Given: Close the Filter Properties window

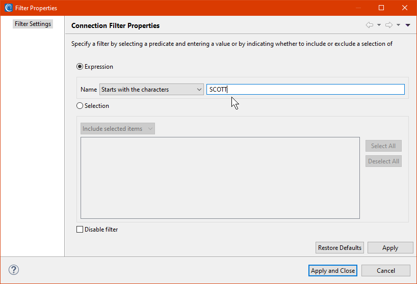Looking at the screenshot, I should point(404,8).
